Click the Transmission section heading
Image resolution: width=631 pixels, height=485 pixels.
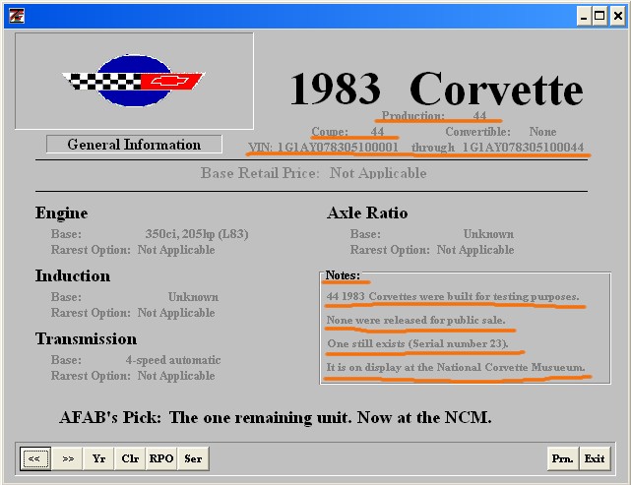point(86,338)
